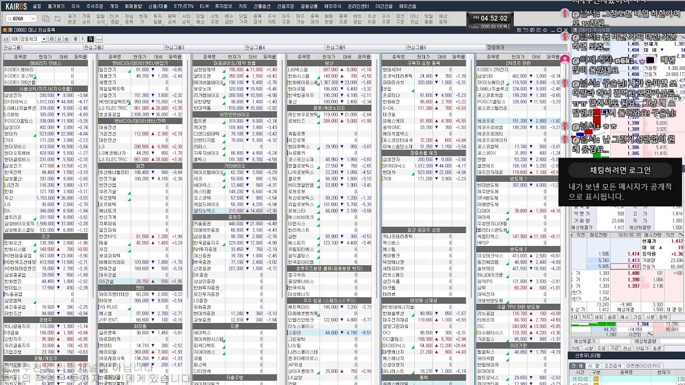Screen dimensions: 685x385
Task: Open the 미니관심 shortcut
Action: tap(414, 19)
